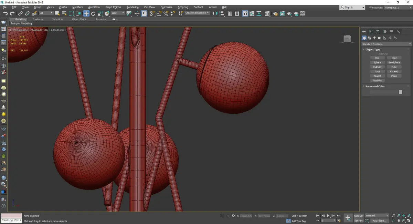Open the Modify panel tab
This screenshot has width=413, height=224.
click(x=371, y=31)
